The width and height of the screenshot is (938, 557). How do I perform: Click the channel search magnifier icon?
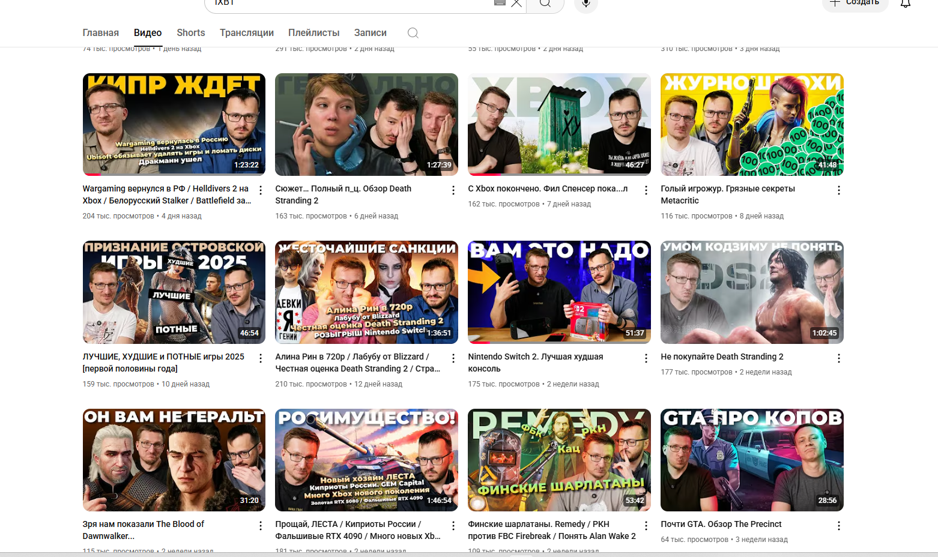click(x=413, y=33)
